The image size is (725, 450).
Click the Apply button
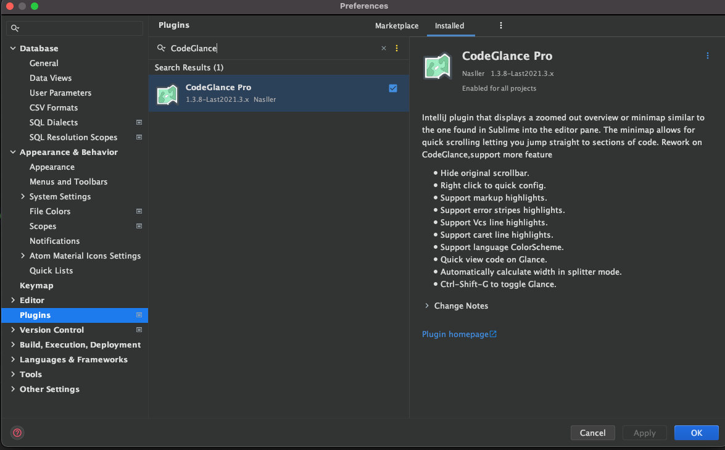pos(644,433)
